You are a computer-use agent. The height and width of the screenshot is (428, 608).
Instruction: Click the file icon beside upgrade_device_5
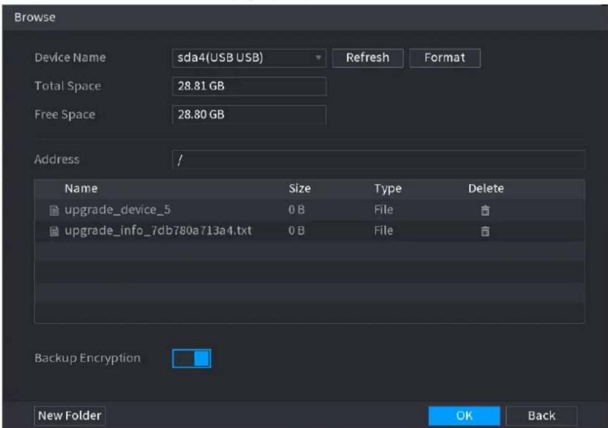tap(54, 211)
